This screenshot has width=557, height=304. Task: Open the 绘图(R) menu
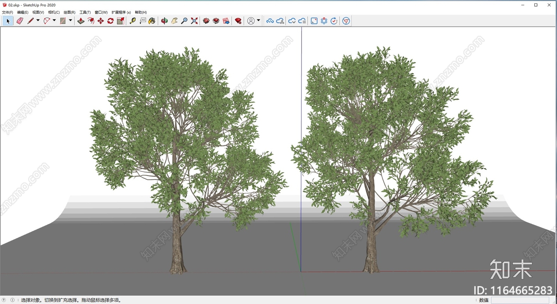pyautogui.click(x=70, y=12)
